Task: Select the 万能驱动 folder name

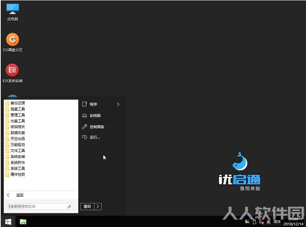Action: [x=18, y=145]
